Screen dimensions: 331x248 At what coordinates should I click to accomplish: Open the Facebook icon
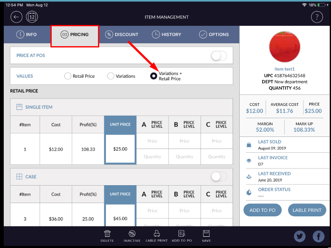pos(318,236)
